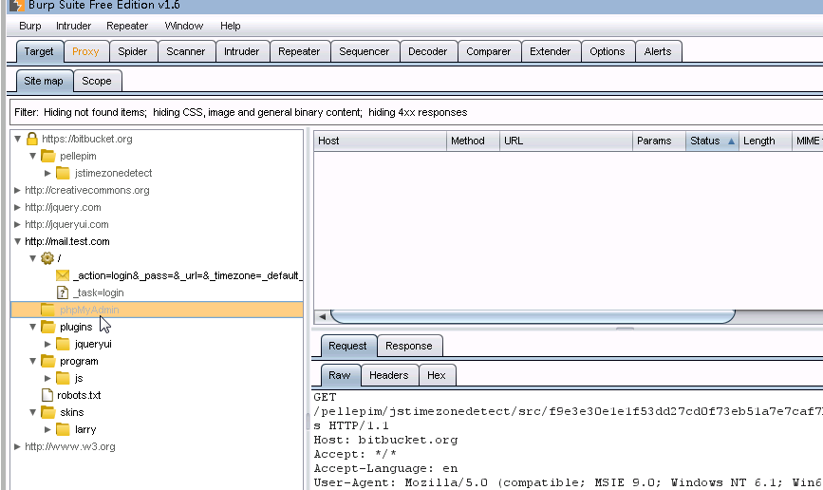Viewport: 823px width, 490px height.
Task: Click the lock icon beside https://bitbucket.org
Action: [x=32, y=139]
